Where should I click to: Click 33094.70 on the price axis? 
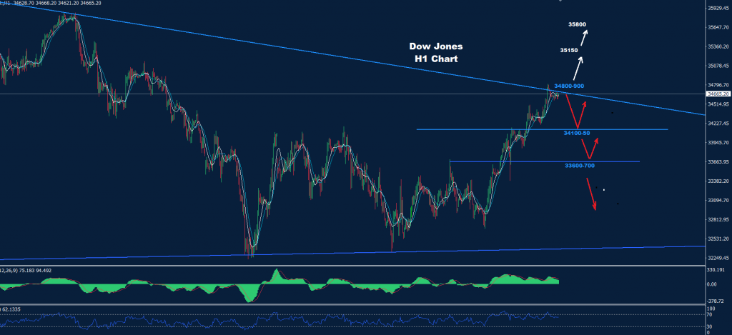point(719,200)
